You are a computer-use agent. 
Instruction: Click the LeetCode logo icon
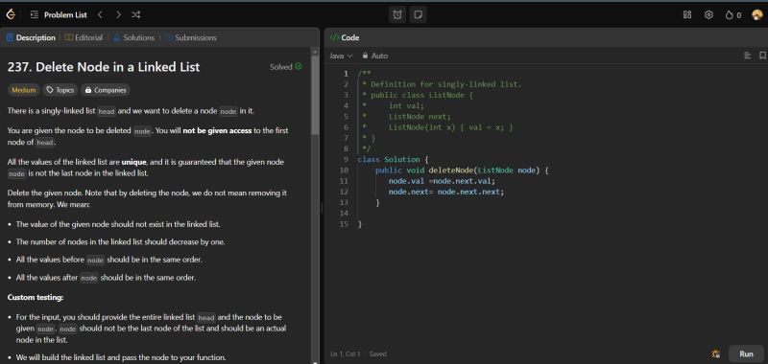[x=11, y=14]
